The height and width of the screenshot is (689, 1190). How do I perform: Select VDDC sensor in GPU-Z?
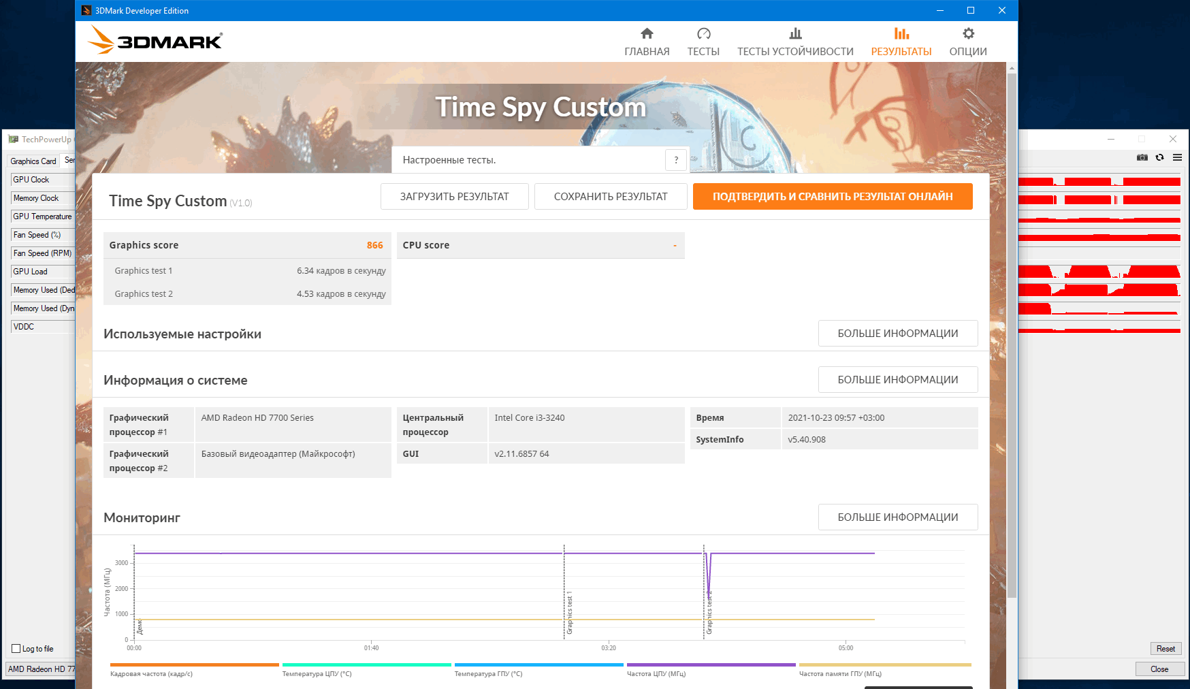[42, 327]
